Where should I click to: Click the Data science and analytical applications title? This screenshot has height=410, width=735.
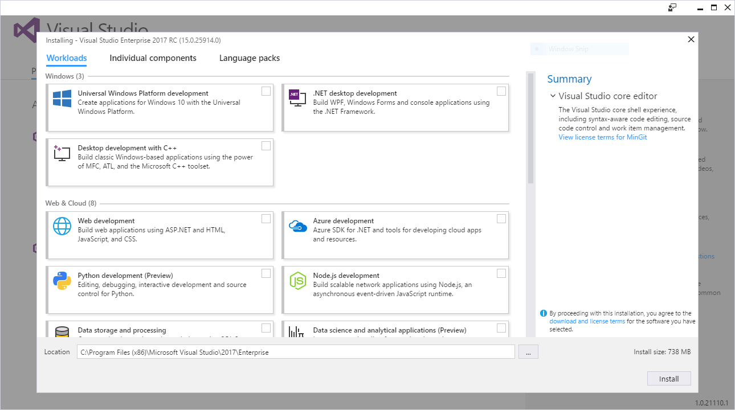pyautogui.click(x=390, y=330)
